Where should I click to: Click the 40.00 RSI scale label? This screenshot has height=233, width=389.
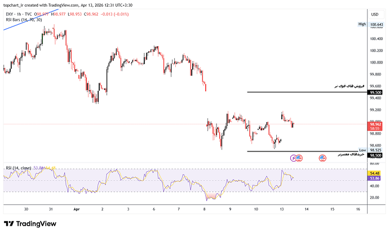tap(374, 186)
